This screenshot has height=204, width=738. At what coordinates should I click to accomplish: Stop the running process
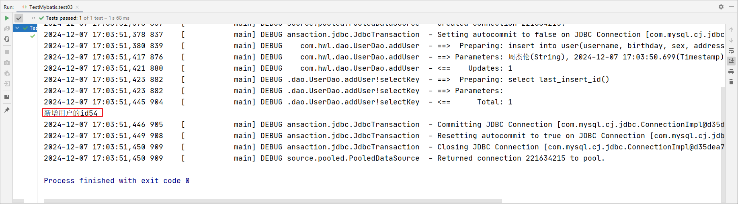[7, 52]
